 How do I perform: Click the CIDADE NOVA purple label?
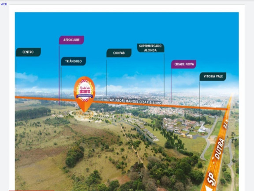pyautogui.click(x=184, y=64)
